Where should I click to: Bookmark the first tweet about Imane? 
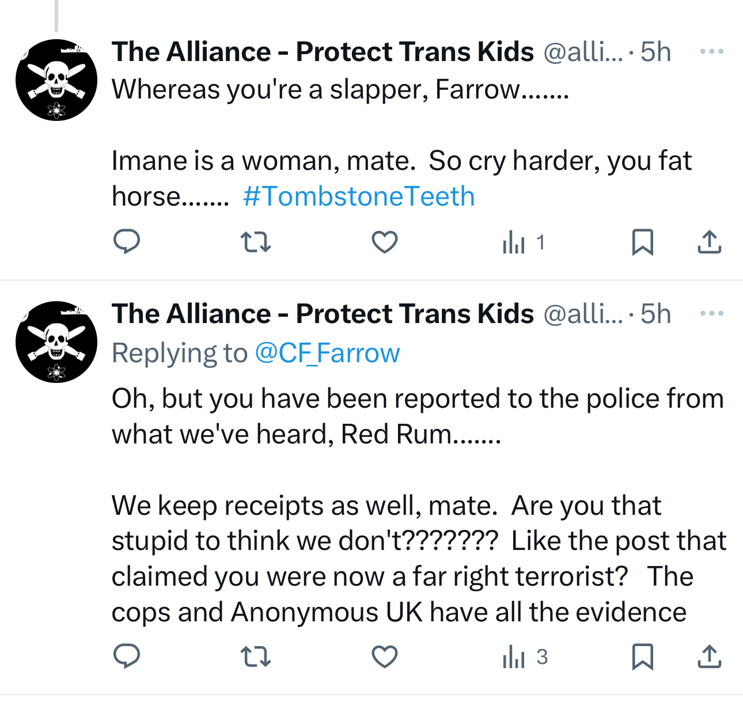pos(642,242)
